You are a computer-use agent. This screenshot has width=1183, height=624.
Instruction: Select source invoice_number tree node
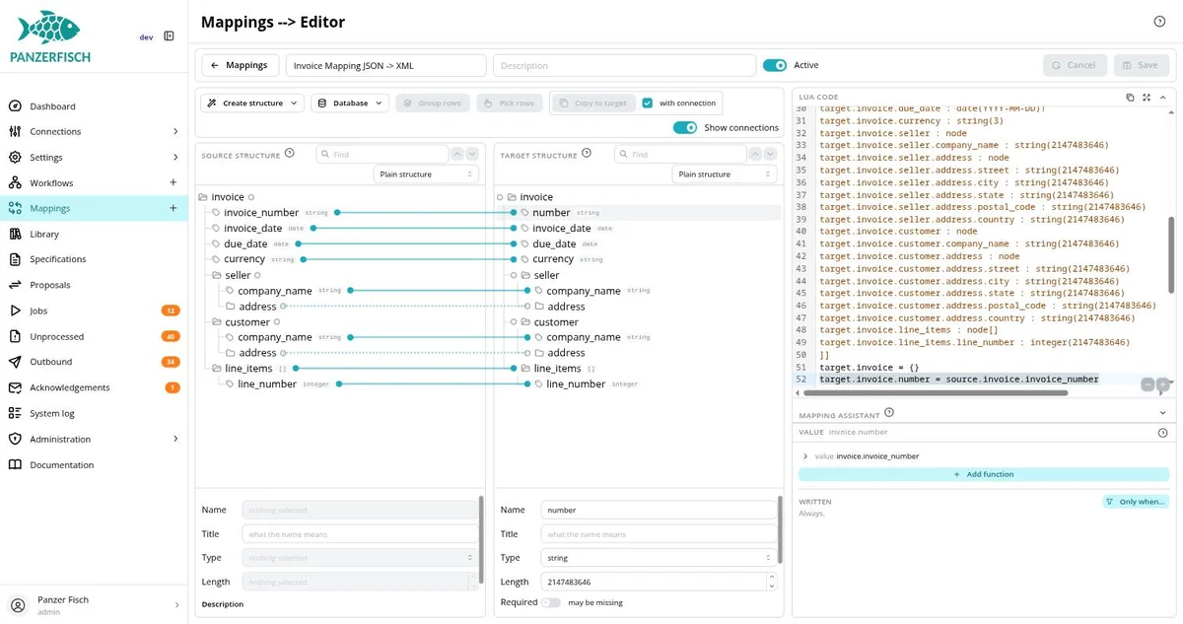click(x=261, y=213)
